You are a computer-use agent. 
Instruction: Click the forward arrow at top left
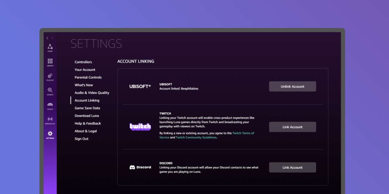[x=52, y=38]
